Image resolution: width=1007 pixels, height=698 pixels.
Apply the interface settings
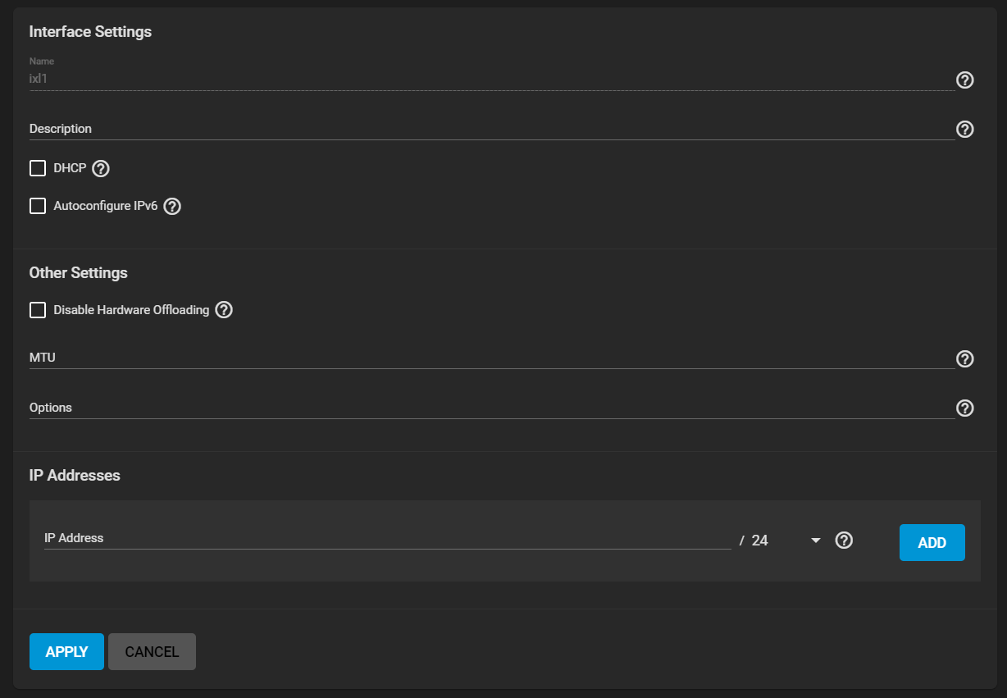click(x=66, y=651)
